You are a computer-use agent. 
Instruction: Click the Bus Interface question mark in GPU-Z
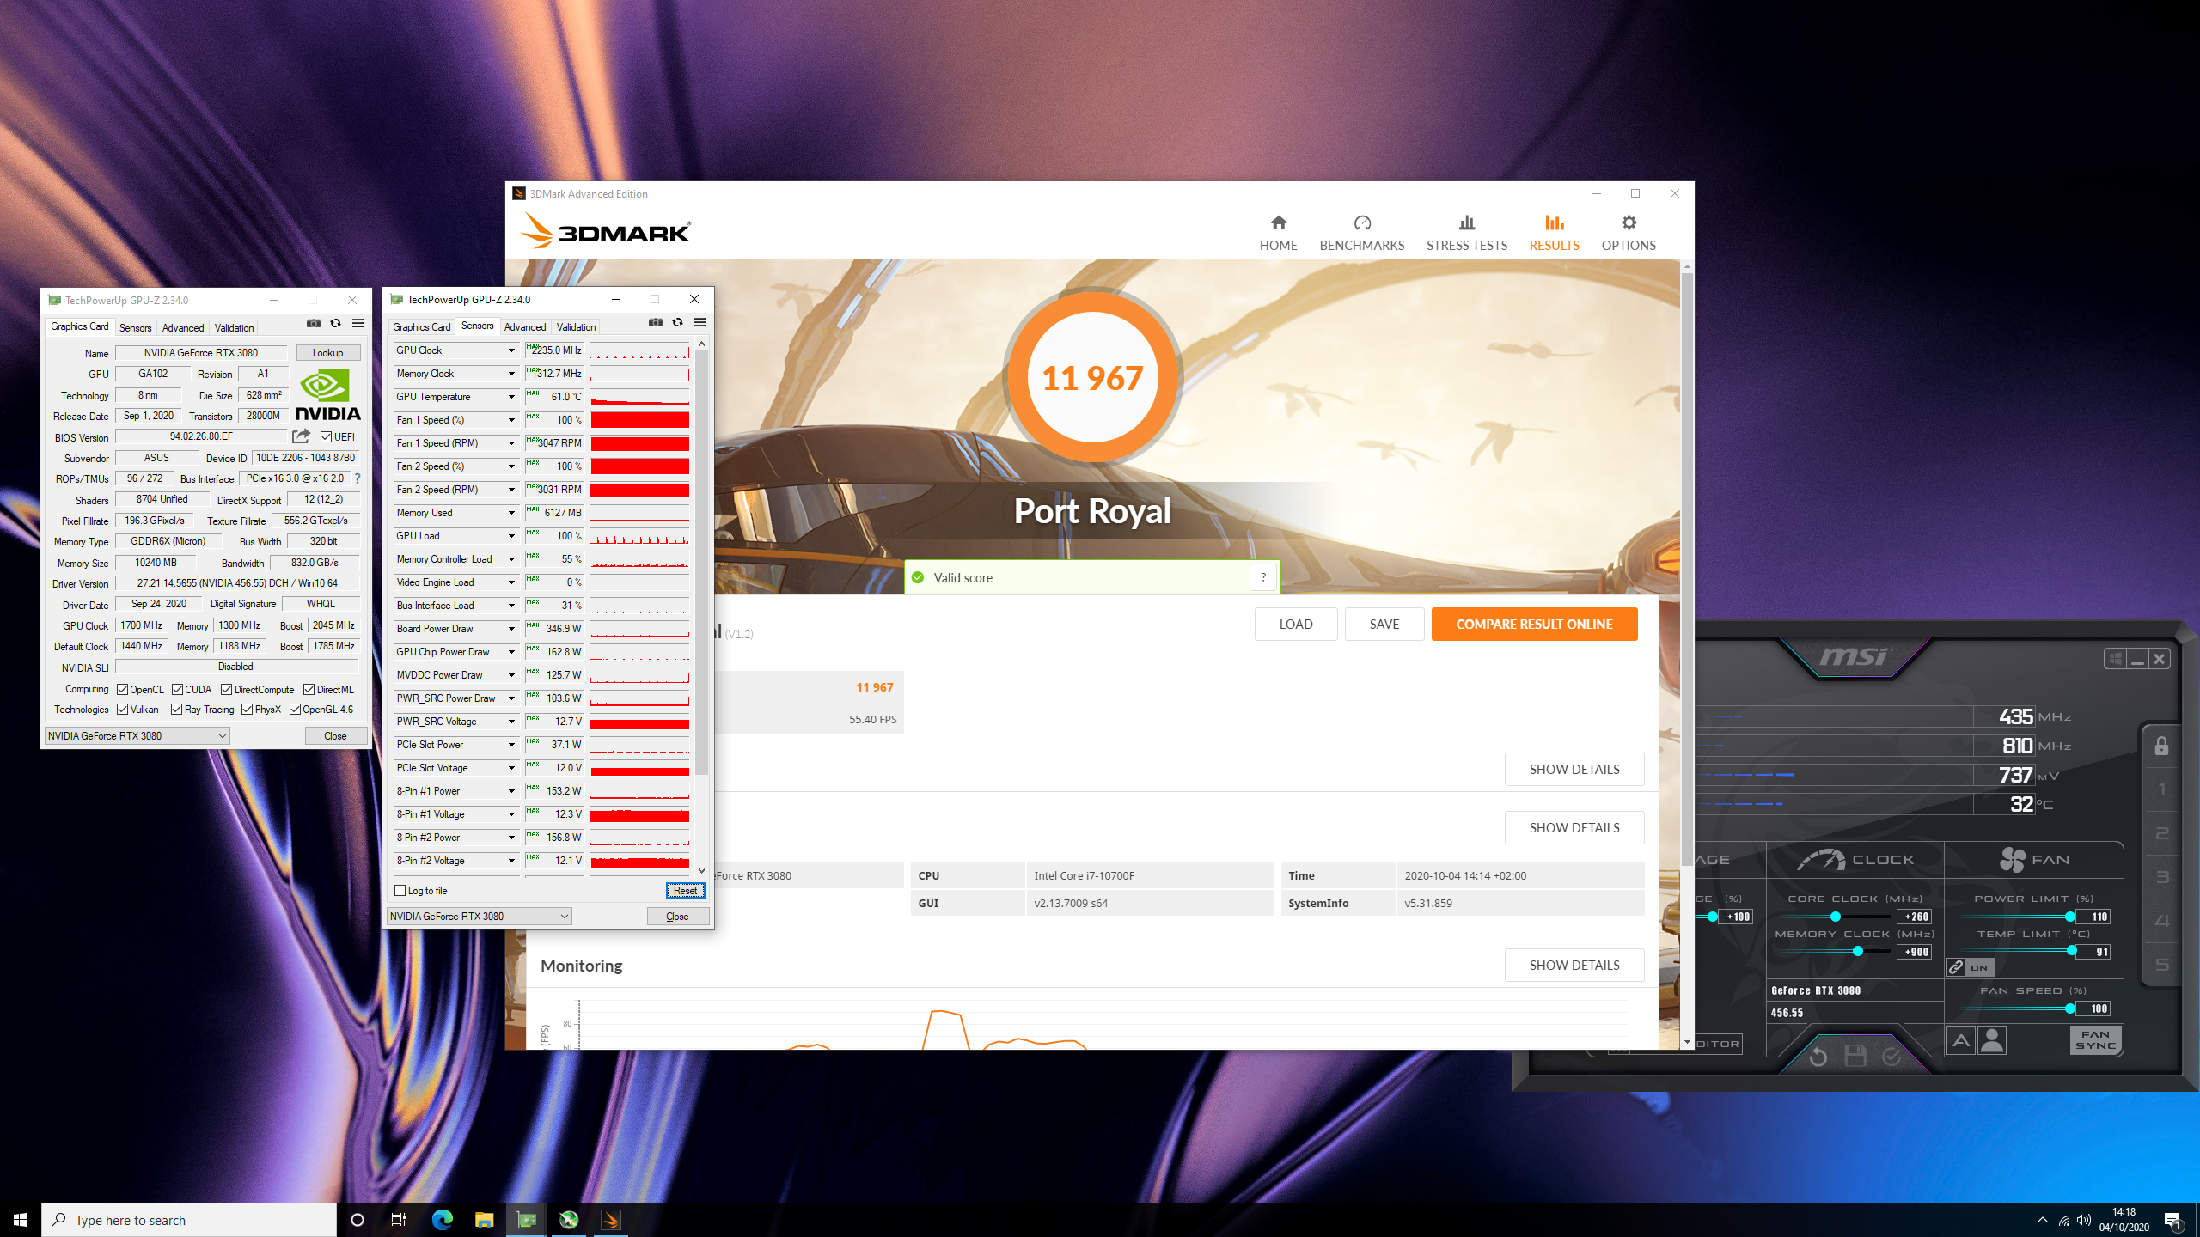357,478
